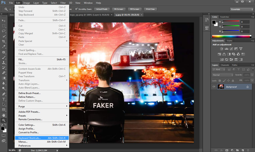Click the Fit Screen button

click(118, 9)
